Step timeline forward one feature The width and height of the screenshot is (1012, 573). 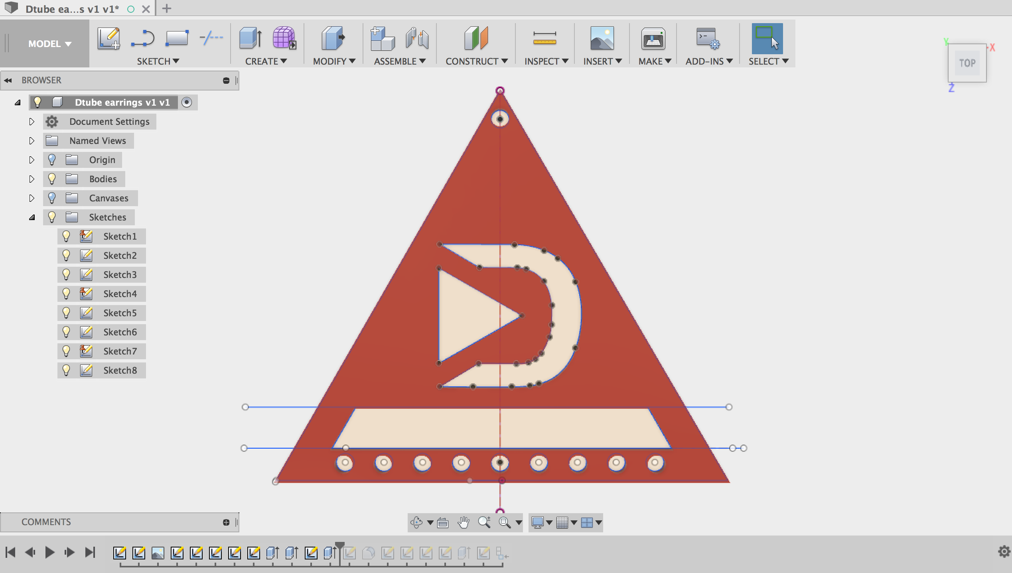point(69,552)
